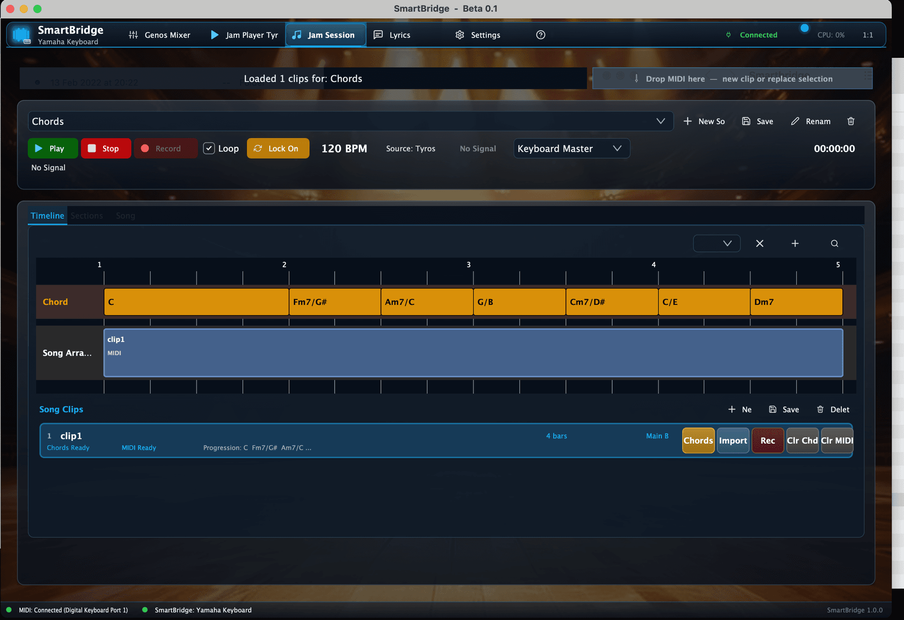Click the timeline search magnifier icon
This screenshot has height=620, width=904.
click(834, 243)
